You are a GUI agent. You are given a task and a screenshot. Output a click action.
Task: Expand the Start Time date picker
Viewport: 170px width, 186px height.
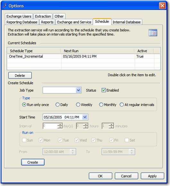click(85, 117)
